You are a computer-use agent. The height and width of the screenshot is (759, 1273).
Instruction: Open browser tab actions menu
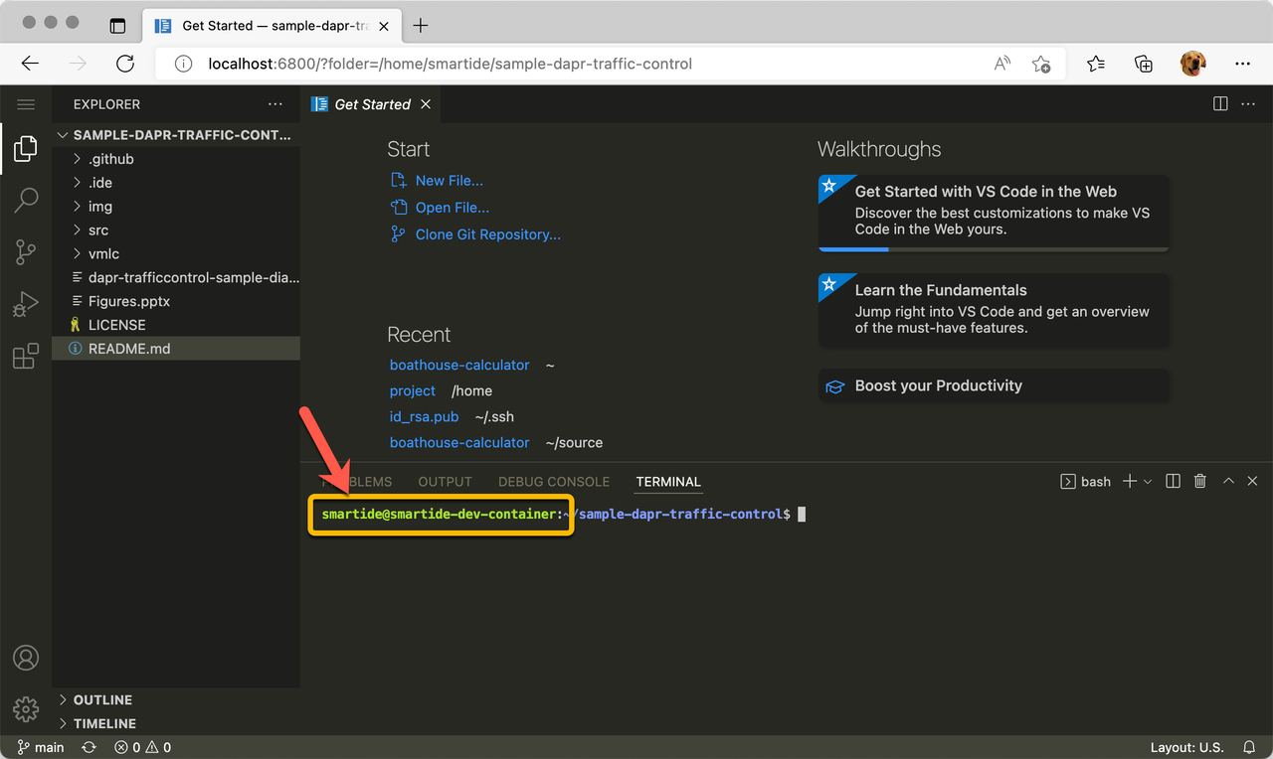[117, 26]
